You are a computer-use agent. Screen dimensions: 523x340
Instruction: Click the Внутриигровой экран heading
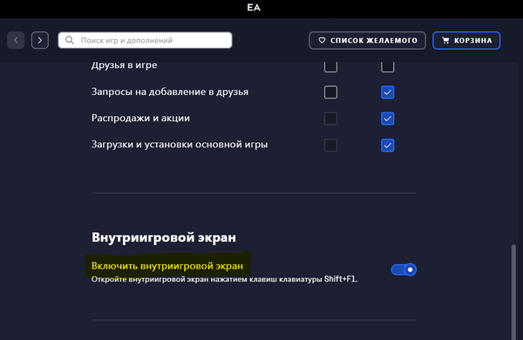pyautogui.click(x=164, y=237)
